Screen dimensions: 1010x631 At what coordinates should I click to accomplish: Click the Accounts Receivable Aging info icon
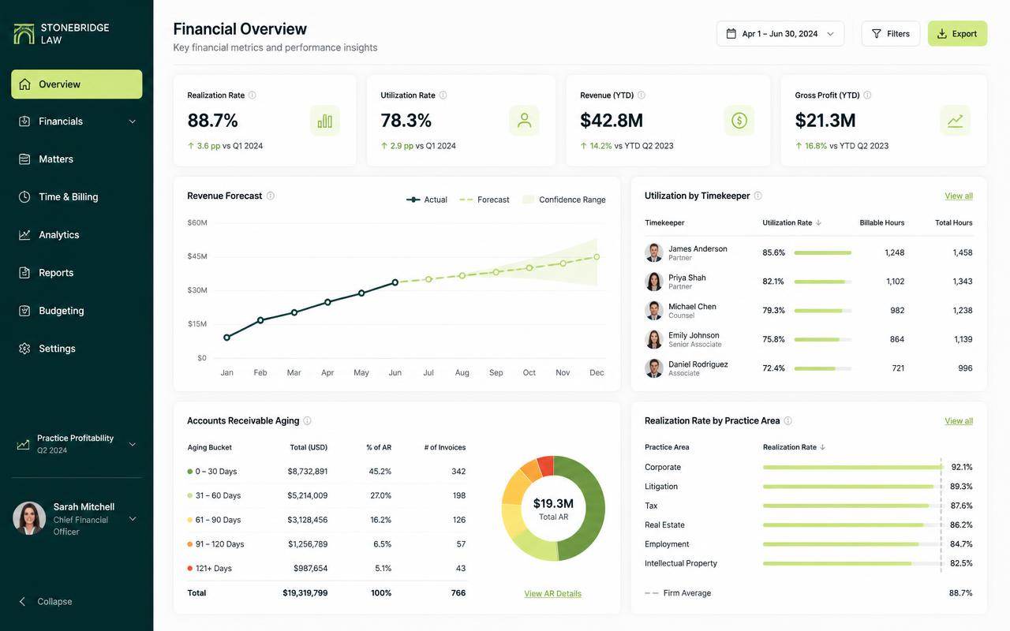coord(308,421)
